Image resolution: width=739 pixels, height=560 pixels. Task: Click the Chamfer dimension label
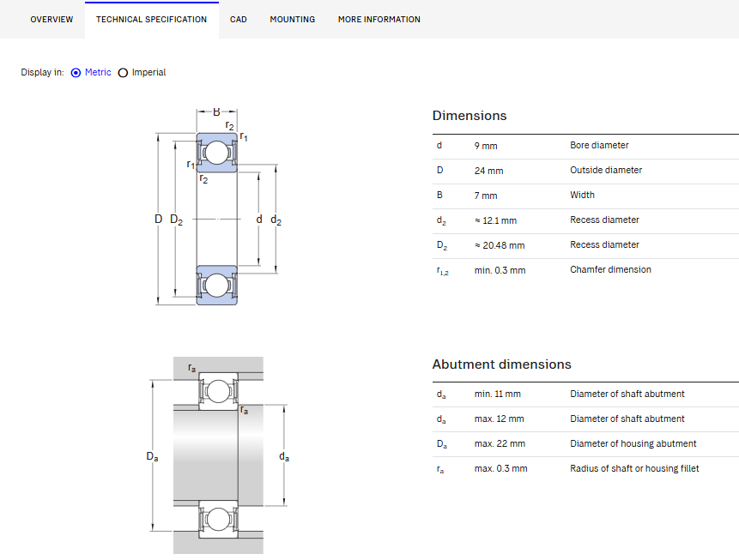click(x=610, y=269)
